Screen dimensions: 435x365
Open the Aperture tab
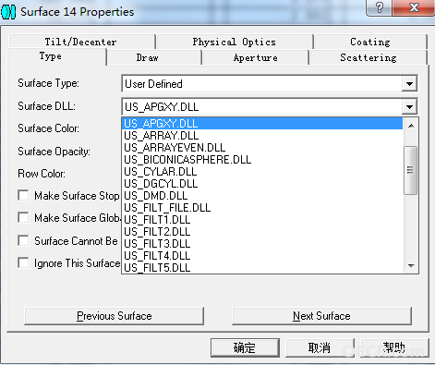coord(256,57)
